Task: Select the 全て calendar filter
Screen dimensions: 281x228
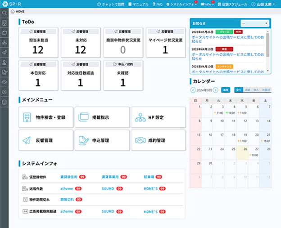Action: (x=239, y=90)
